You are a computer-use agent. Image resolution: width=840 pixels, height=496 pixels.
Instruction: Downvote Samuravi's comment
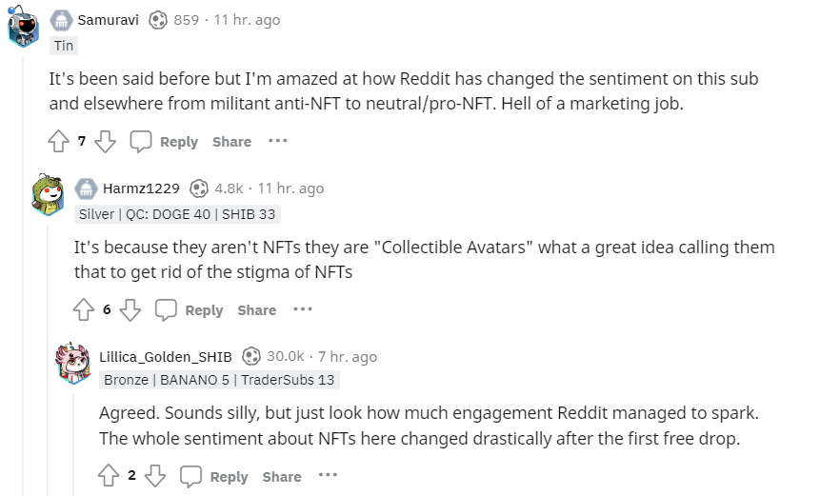click(105, 142)
